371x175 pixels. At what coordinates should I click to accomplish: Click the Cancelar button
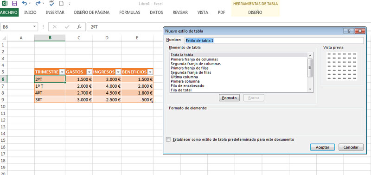pos(351,147)
